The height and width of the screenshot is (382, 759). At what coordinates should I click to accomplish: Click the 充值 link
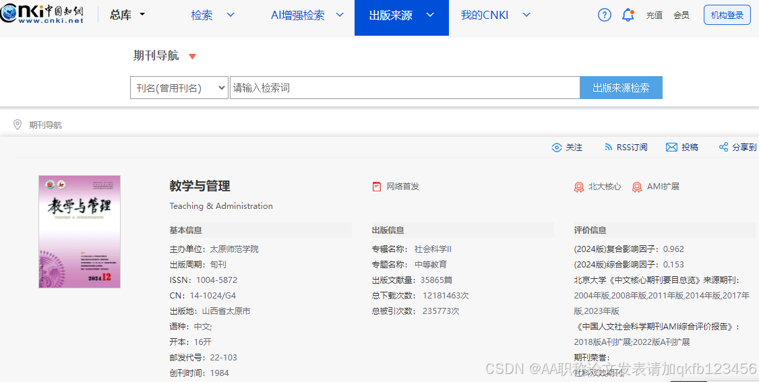pos(654,15)
